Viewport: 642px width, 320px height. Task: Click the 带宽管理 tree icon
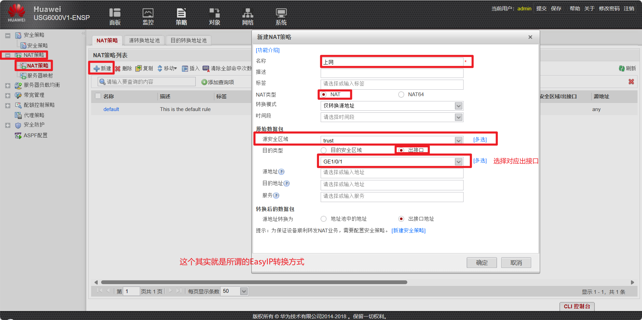pos(18,95)
